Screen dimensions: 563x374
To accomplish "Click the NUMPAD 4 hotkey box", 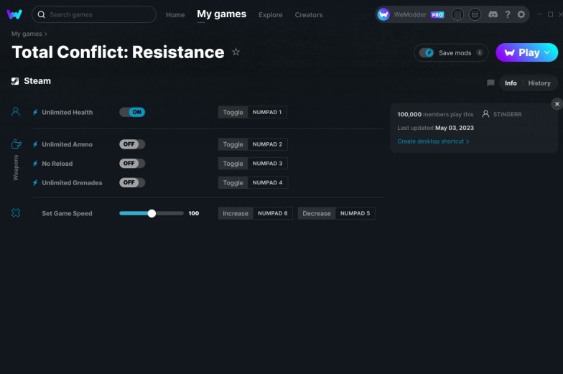I will point(267,182).
